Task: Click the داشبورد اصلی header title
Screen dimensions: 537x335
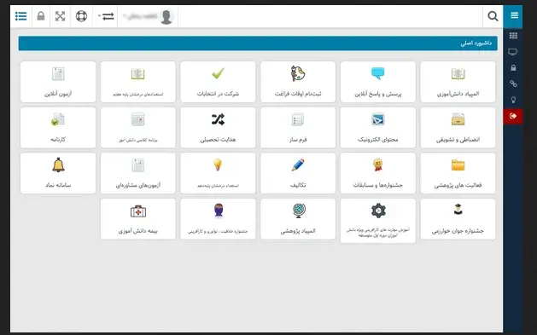Action: (476, 43)
